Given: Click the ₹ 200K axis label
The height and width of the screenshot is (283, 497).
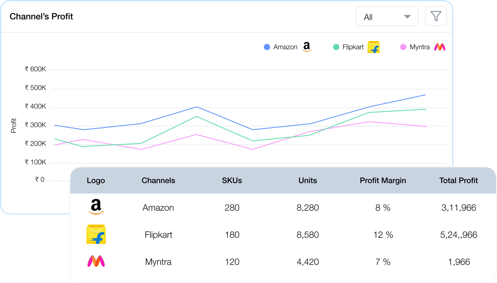Looking at the screenshot, I should [35, 143].
